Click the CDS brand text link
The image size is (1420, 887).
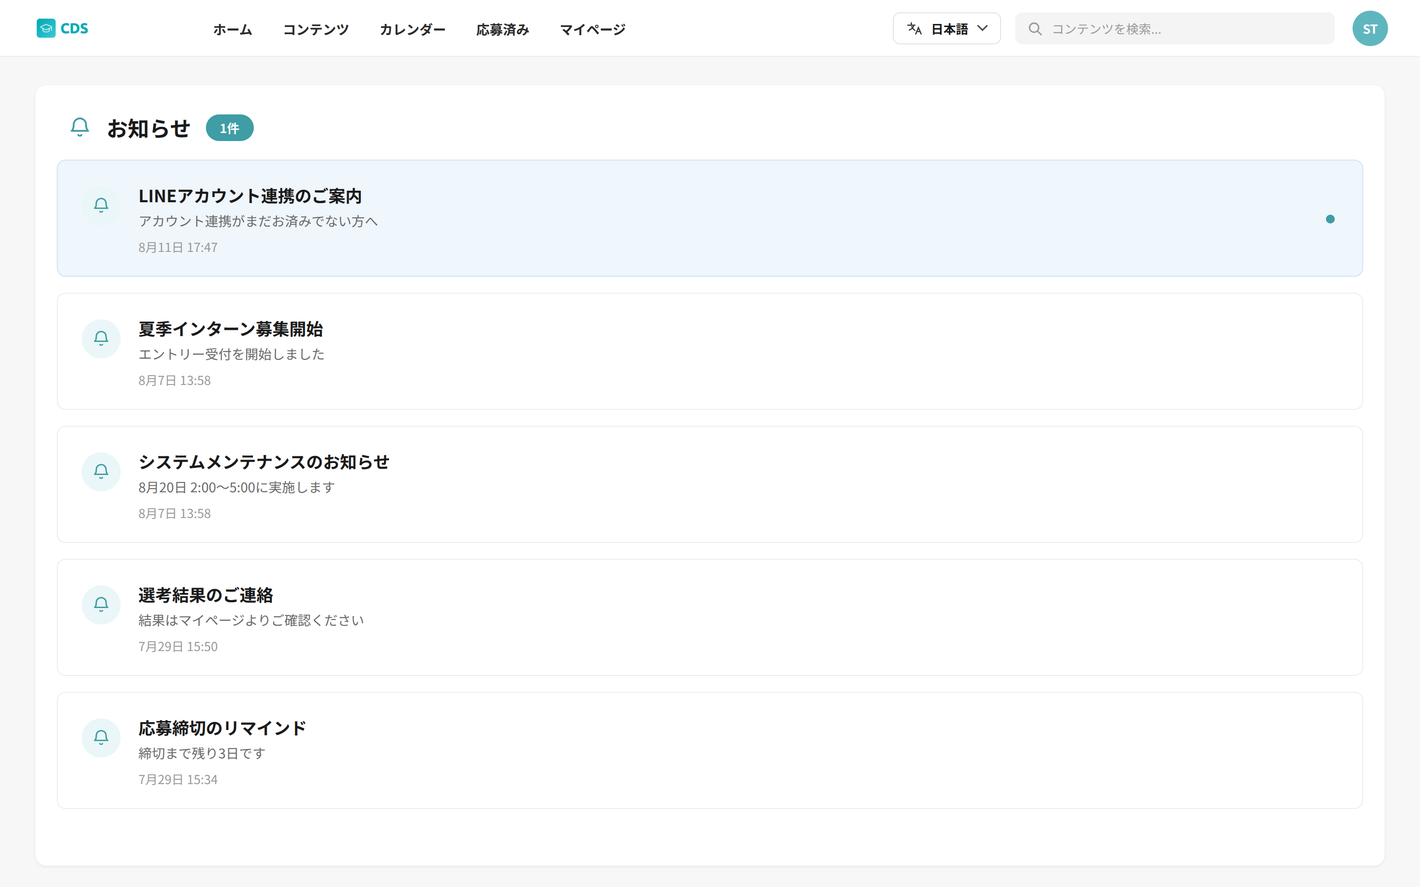[x=75, y=28]
